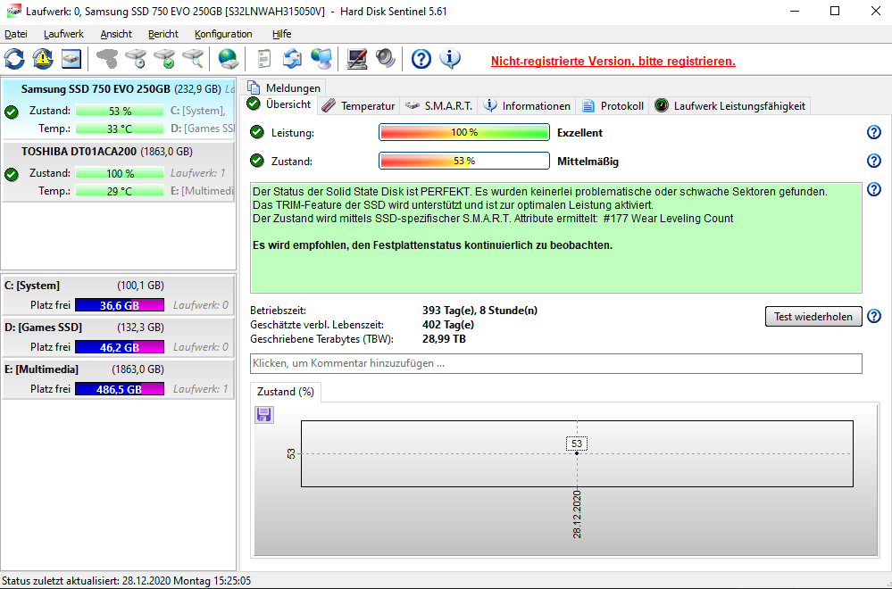Click TOSHIBA Temp. 29 °C bar
The height and width of the screenshot is (589, 892).
pyautogui.click(x=120, y=192)
